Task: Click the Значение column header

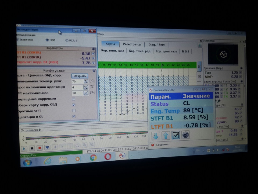Action: click(x=197, y=96)
